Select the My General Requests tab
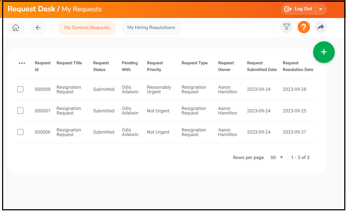 [x=87, y=27]
